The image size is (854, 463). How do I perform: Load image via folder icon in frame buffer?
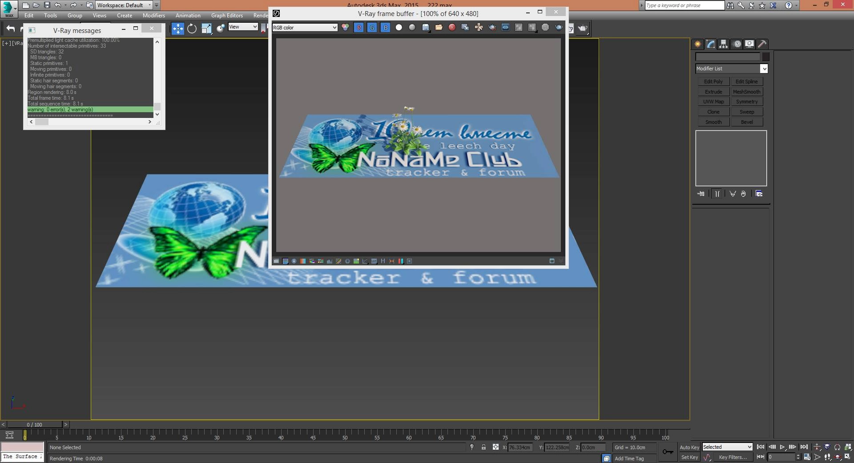click(x=439, y=28)
